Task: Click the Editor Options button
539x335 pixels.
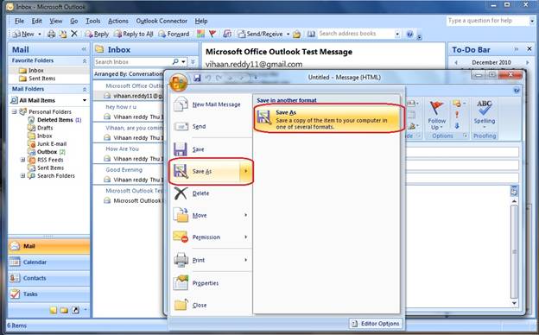Action: 376,323
